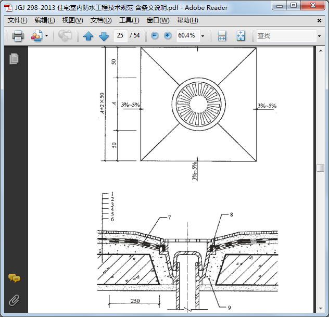
Task: Click the collaborate/share icon in toolbar
Action: (36, 36)
